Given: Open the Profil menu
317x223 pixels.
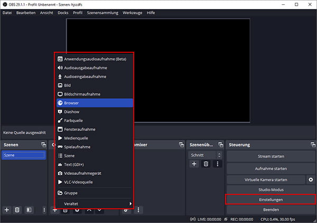Looking at the screenshot, I should 78,13.
